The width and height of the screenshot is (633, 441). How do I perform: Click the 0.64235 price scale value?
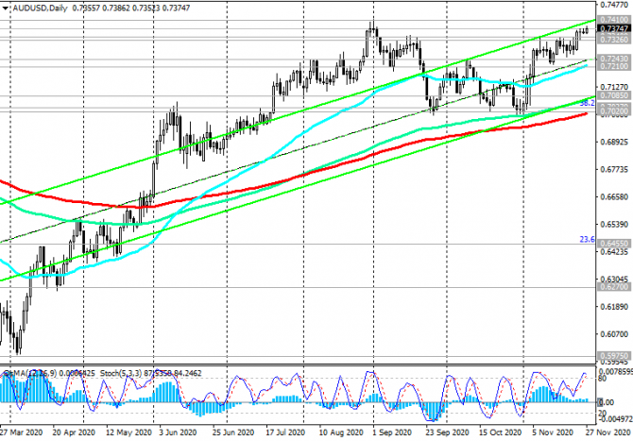pyautogui.click(x=614, y=252)
